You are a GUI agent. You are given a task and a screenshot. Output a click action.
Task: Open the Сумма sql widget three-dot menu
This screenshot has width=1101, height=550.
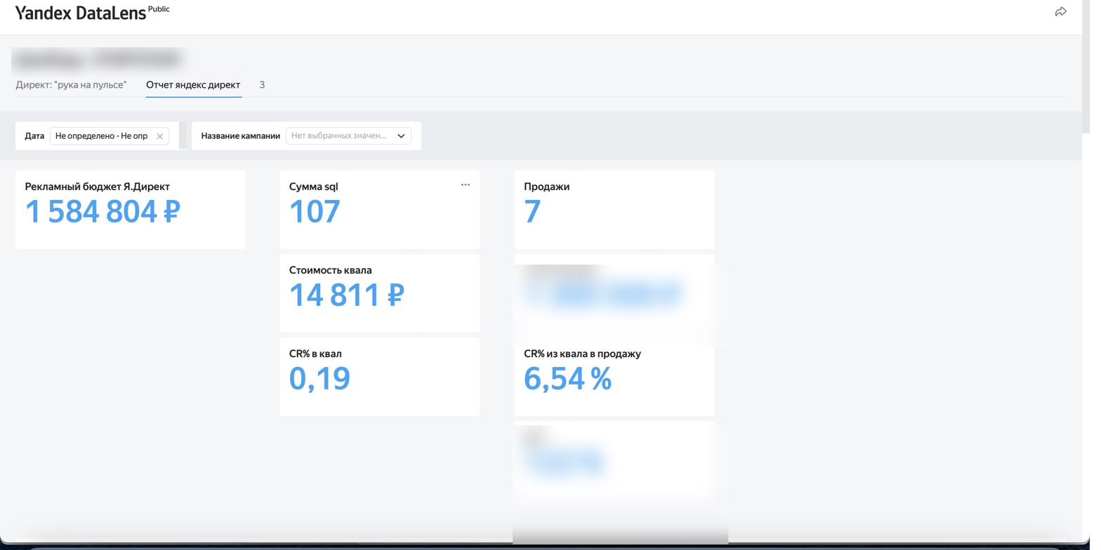click(465, 185)
